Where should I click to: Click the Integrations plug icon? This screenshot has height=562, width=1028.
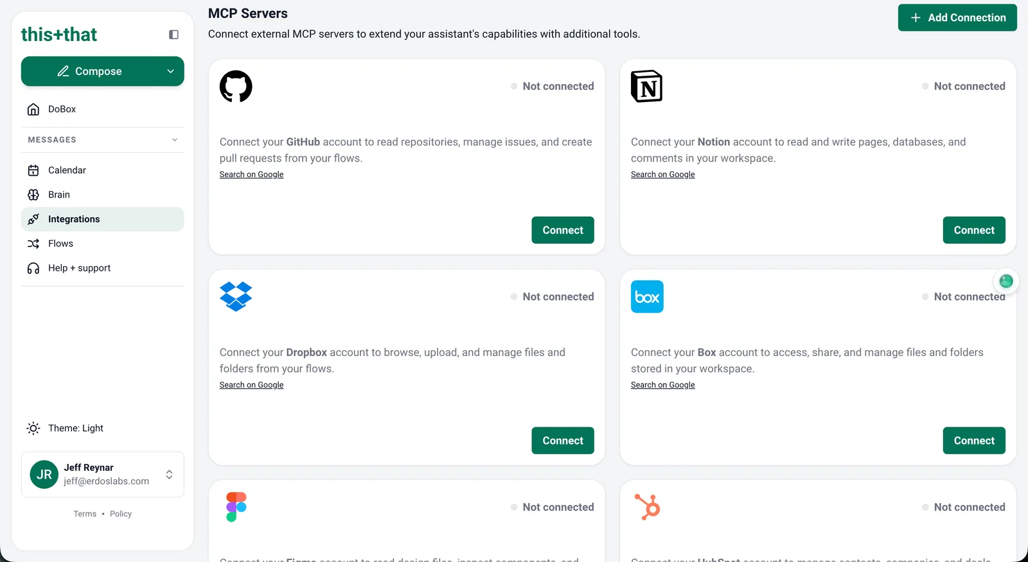pyautogui.click(x=33, y=219)
